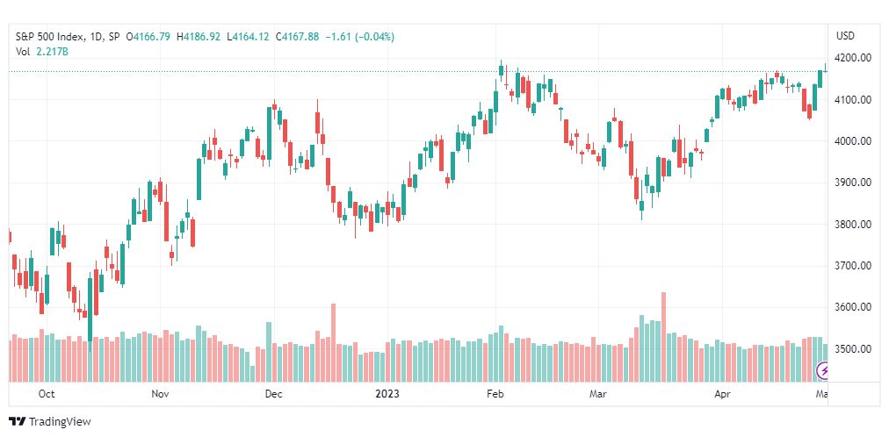Select the Mar time axis marker
This screenshot has width=889, height=437.
(598, 393)
